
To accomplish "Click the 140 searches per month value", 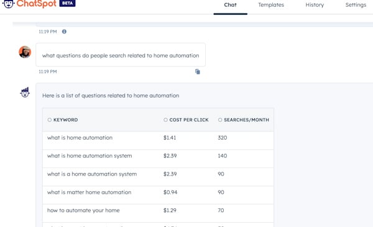I will (x=223, y=156).
